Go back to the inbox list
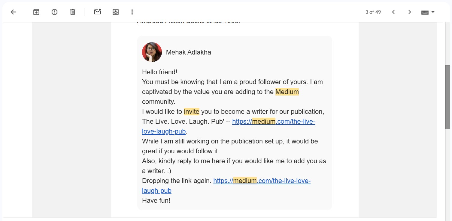This screenshot has width=452, height=221. 13,12
